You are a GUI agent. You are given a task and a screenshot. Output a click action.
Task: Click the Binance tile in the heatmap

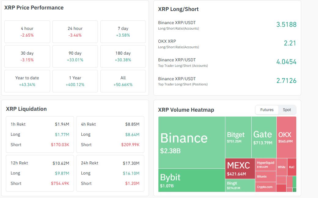[191, 142]
